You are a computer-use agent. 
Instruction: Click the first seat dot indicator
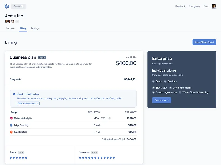(11, 158)
